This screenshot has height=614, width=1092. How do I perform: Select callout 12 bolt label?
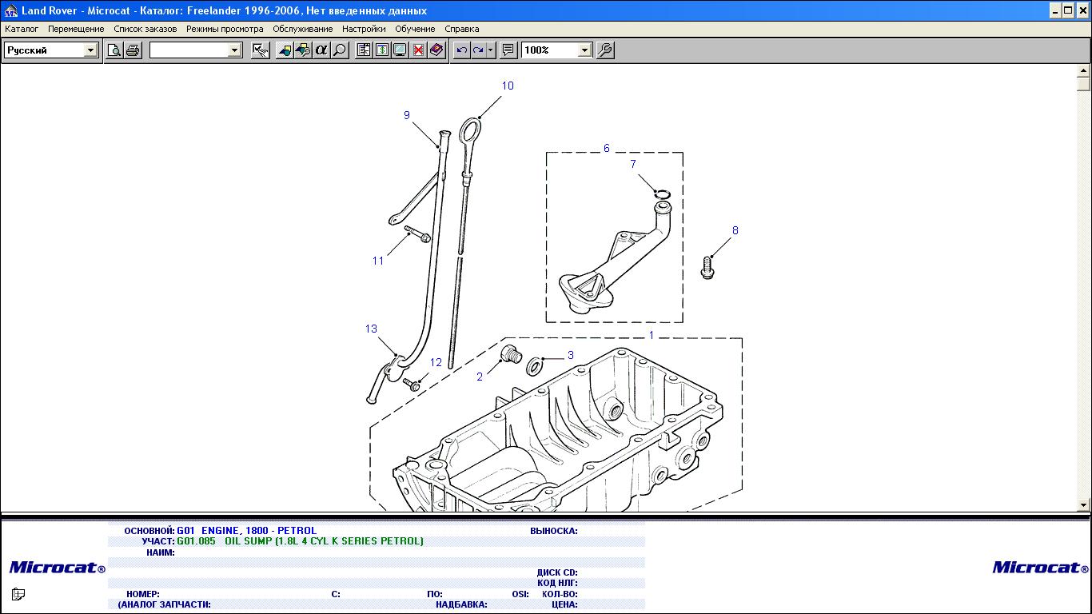436,362
